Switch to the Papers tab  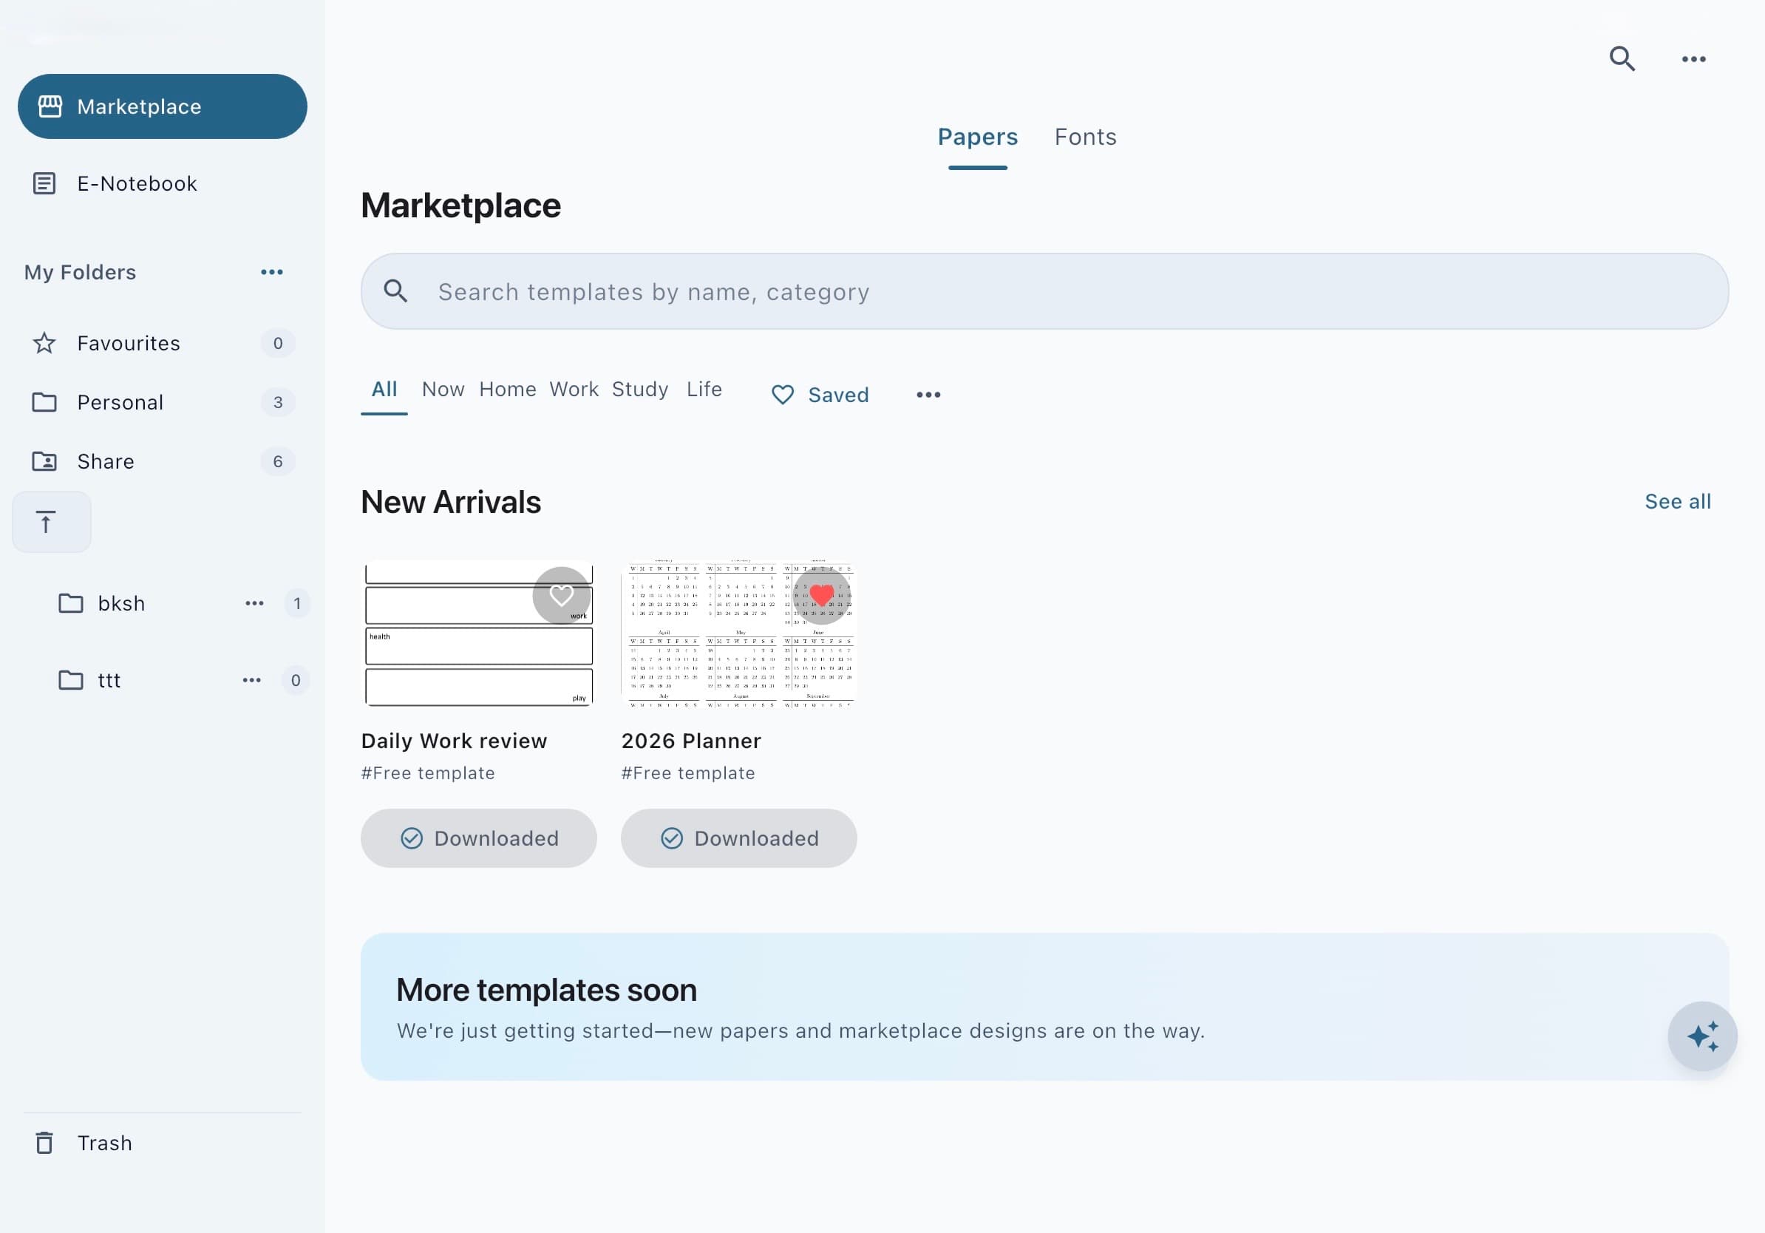977,137
